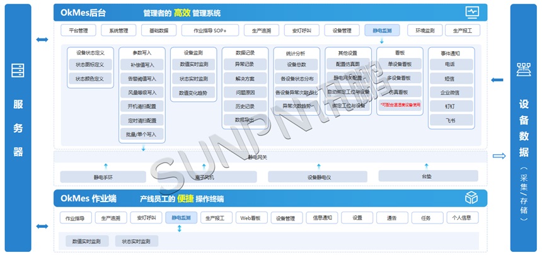Click the device icon above 设备数据

[x=523, y=69]
